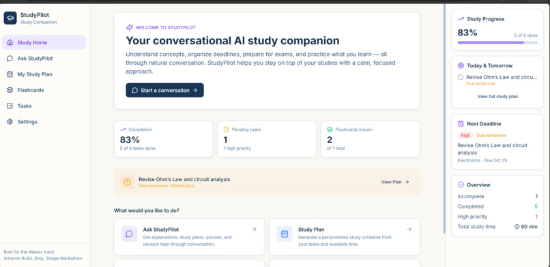Click the calendar-clock icon beside Next Deadline
This screenshot has height=267, width=550.
tap(461, 124)
